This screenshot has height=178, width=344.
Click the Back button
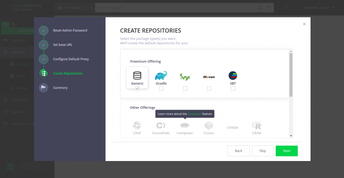(x=239, y=151)
